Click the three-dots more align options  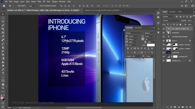point(98,6)
